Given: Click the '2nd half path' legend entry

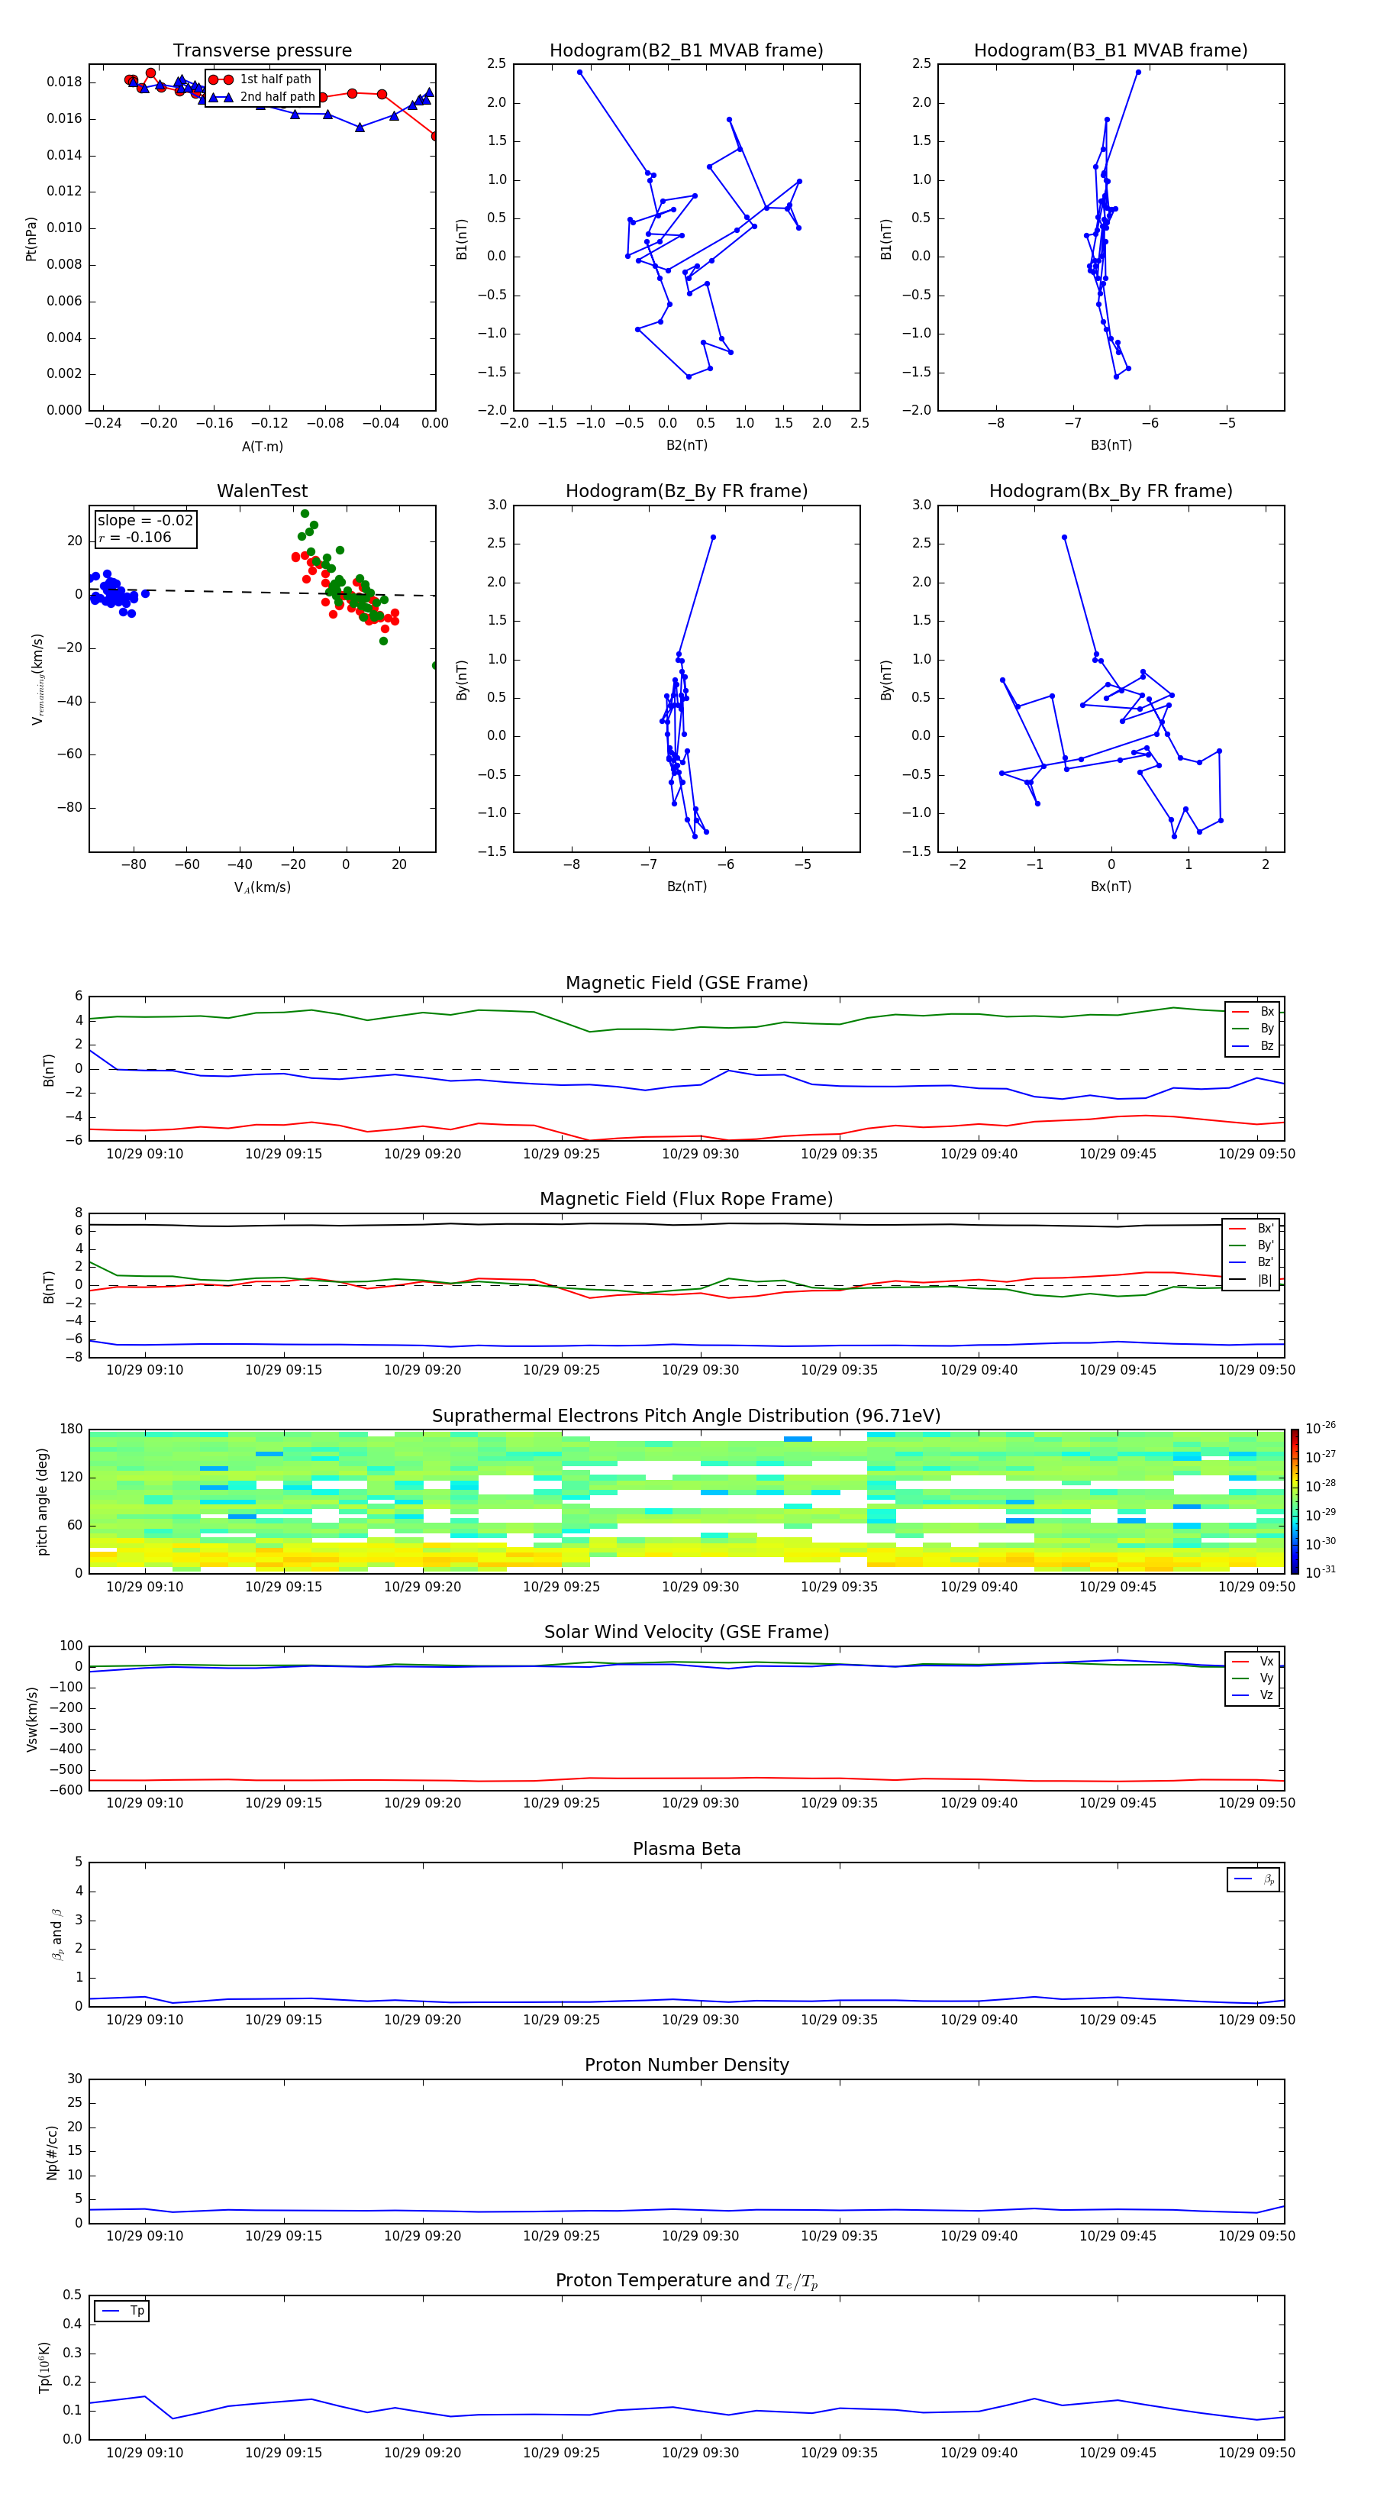Looking at the screenshot, I should 261,97.
